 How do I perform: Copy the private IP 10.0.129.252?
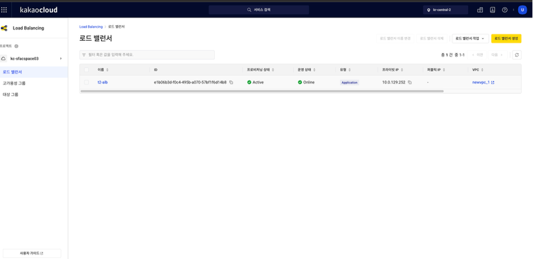pos(410,82)
